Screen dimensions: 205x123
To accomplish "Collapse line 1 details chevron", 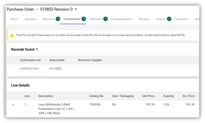I will pyautogui.click(x=13, y=105).
